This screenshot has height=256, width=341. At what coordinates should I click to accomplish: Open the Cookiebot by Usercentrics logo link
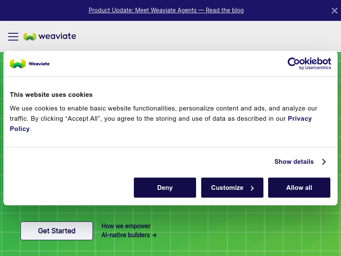click(309, 64)
